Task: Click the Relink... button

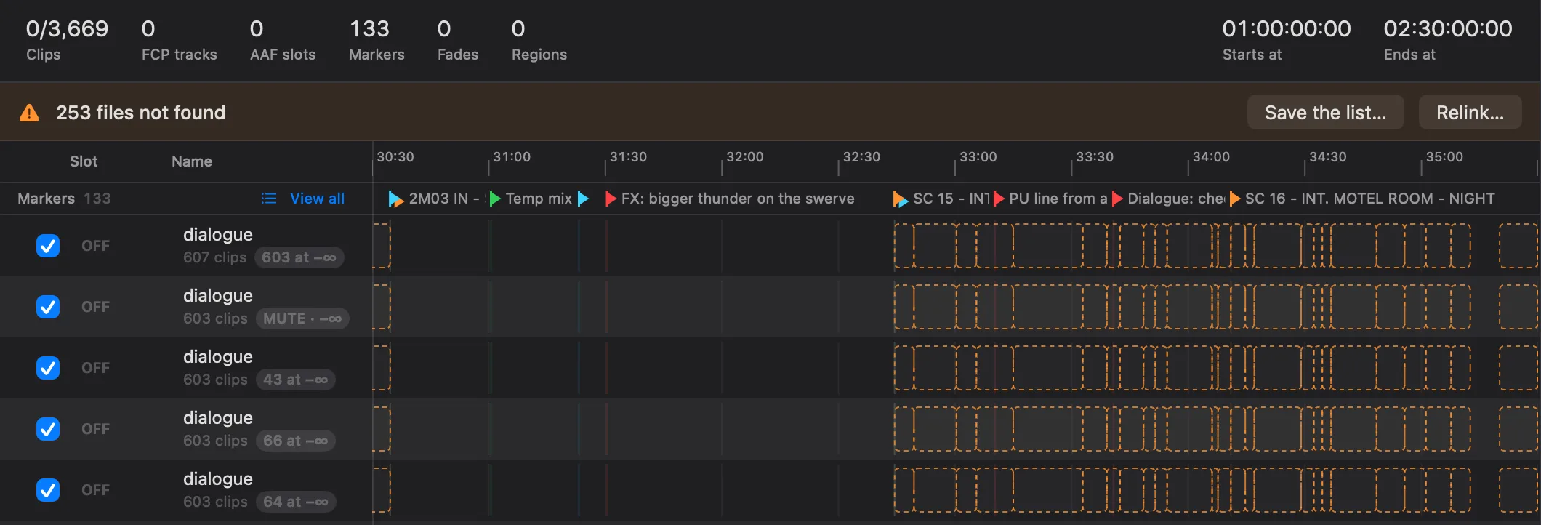Action: tap(1470, 113)
